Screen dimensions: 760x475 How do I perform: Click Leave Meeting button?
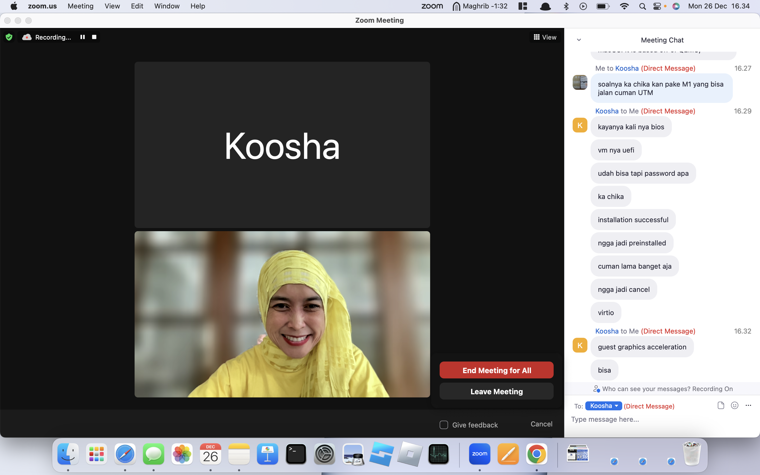(x=497, y=391)
